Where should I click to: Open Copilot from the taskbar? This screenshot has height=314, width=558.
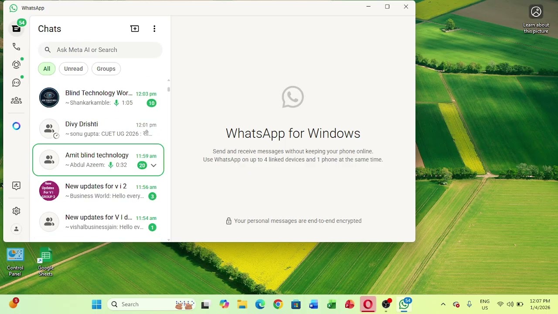[224, 304]
